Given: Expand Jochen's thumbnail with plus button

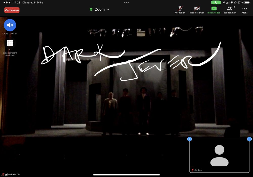Looking at the screenshot, I should coord(189,139).
